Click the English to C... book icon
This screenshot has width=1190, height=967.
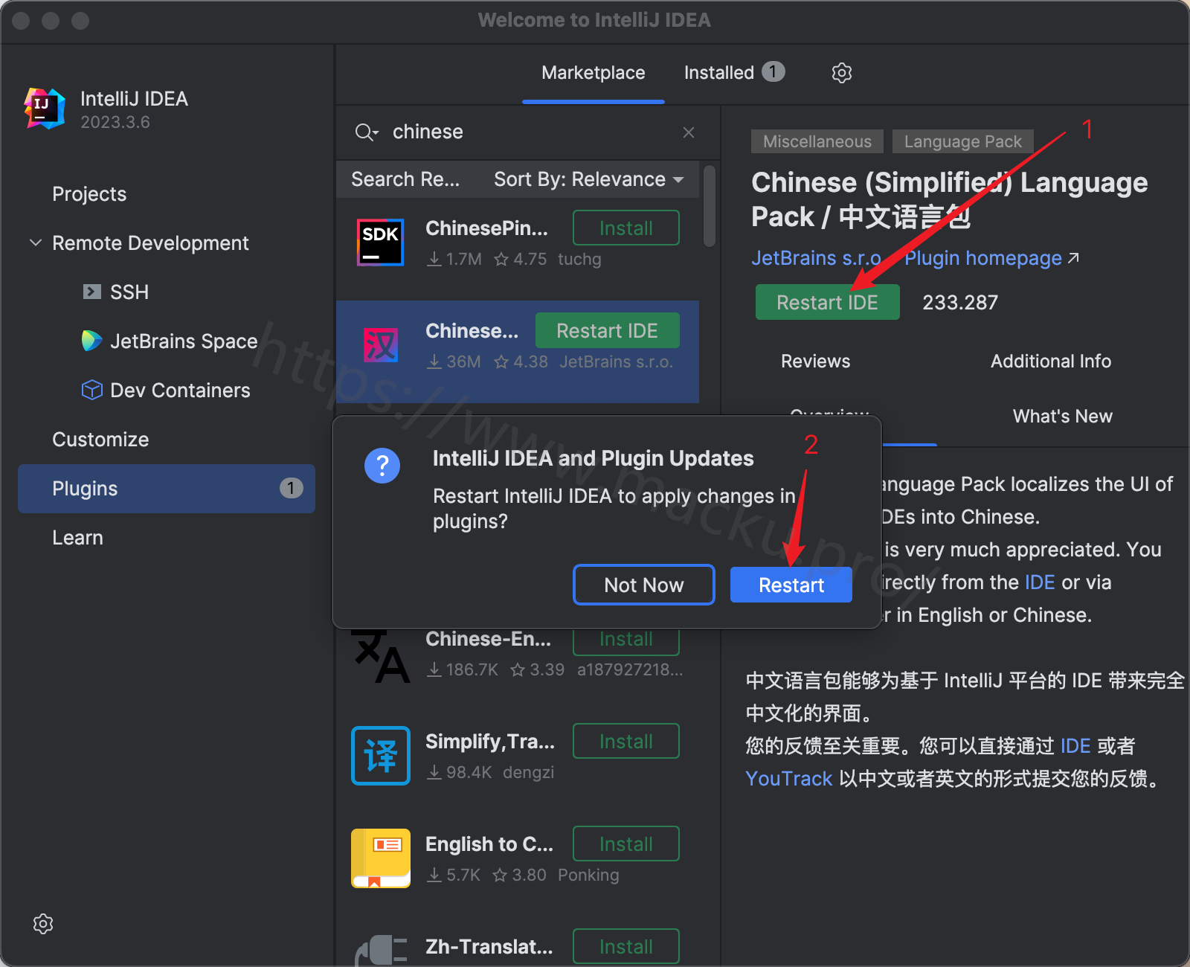pyautogui.click(x=380, y=858)
